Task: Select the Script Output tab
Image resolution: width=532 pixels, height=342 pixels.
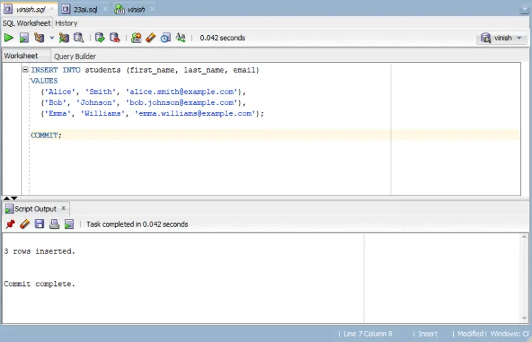Action: (35, 209)
